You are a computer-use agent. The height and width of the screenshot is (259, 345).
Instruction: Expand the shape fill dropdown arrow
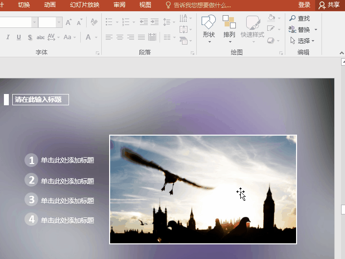point(279,18)
